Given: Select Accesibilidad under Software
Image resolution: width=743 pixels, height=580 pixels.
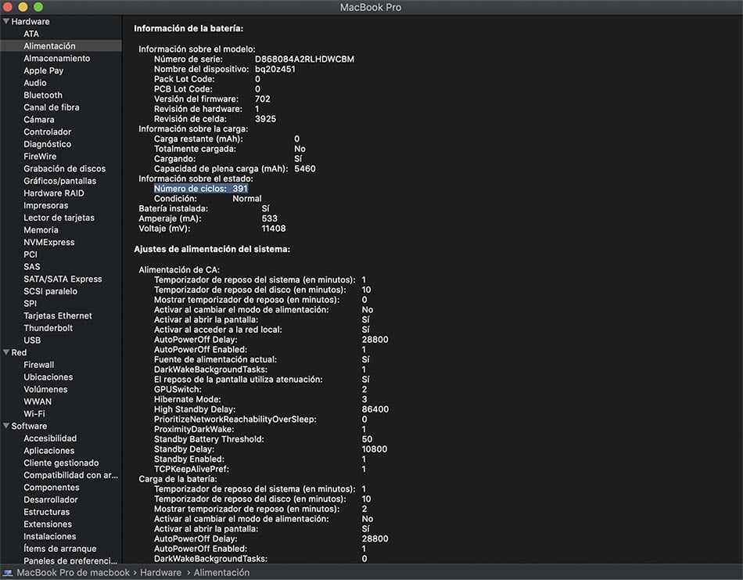Looking at the screenshot, I should coord(50,438).
